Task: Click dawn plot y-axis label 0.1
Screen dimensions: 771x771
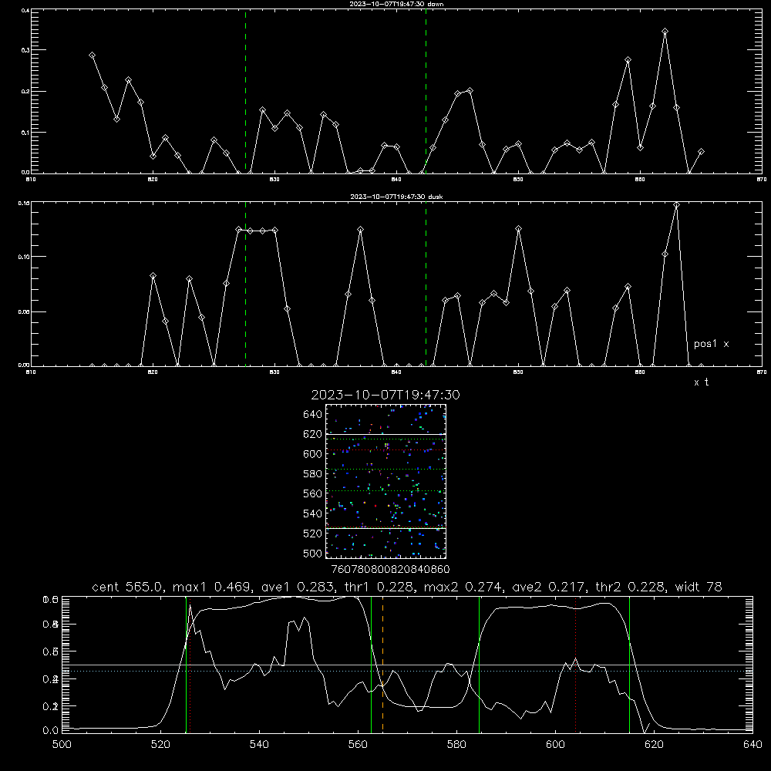Action: [x=25, y=133]
